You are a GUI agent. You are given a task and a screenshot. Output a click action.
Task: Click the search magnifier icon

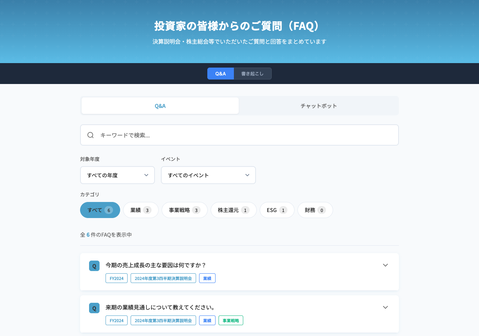[91, 135]
